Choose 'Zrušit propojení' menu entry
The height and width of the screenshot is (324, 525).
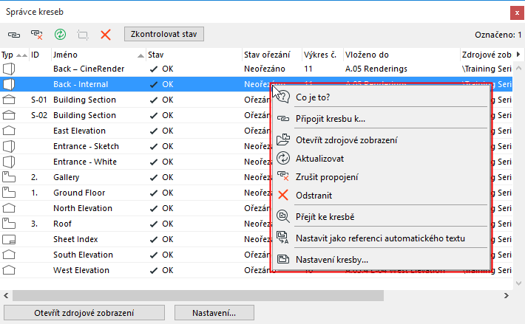tap(327, 177)
